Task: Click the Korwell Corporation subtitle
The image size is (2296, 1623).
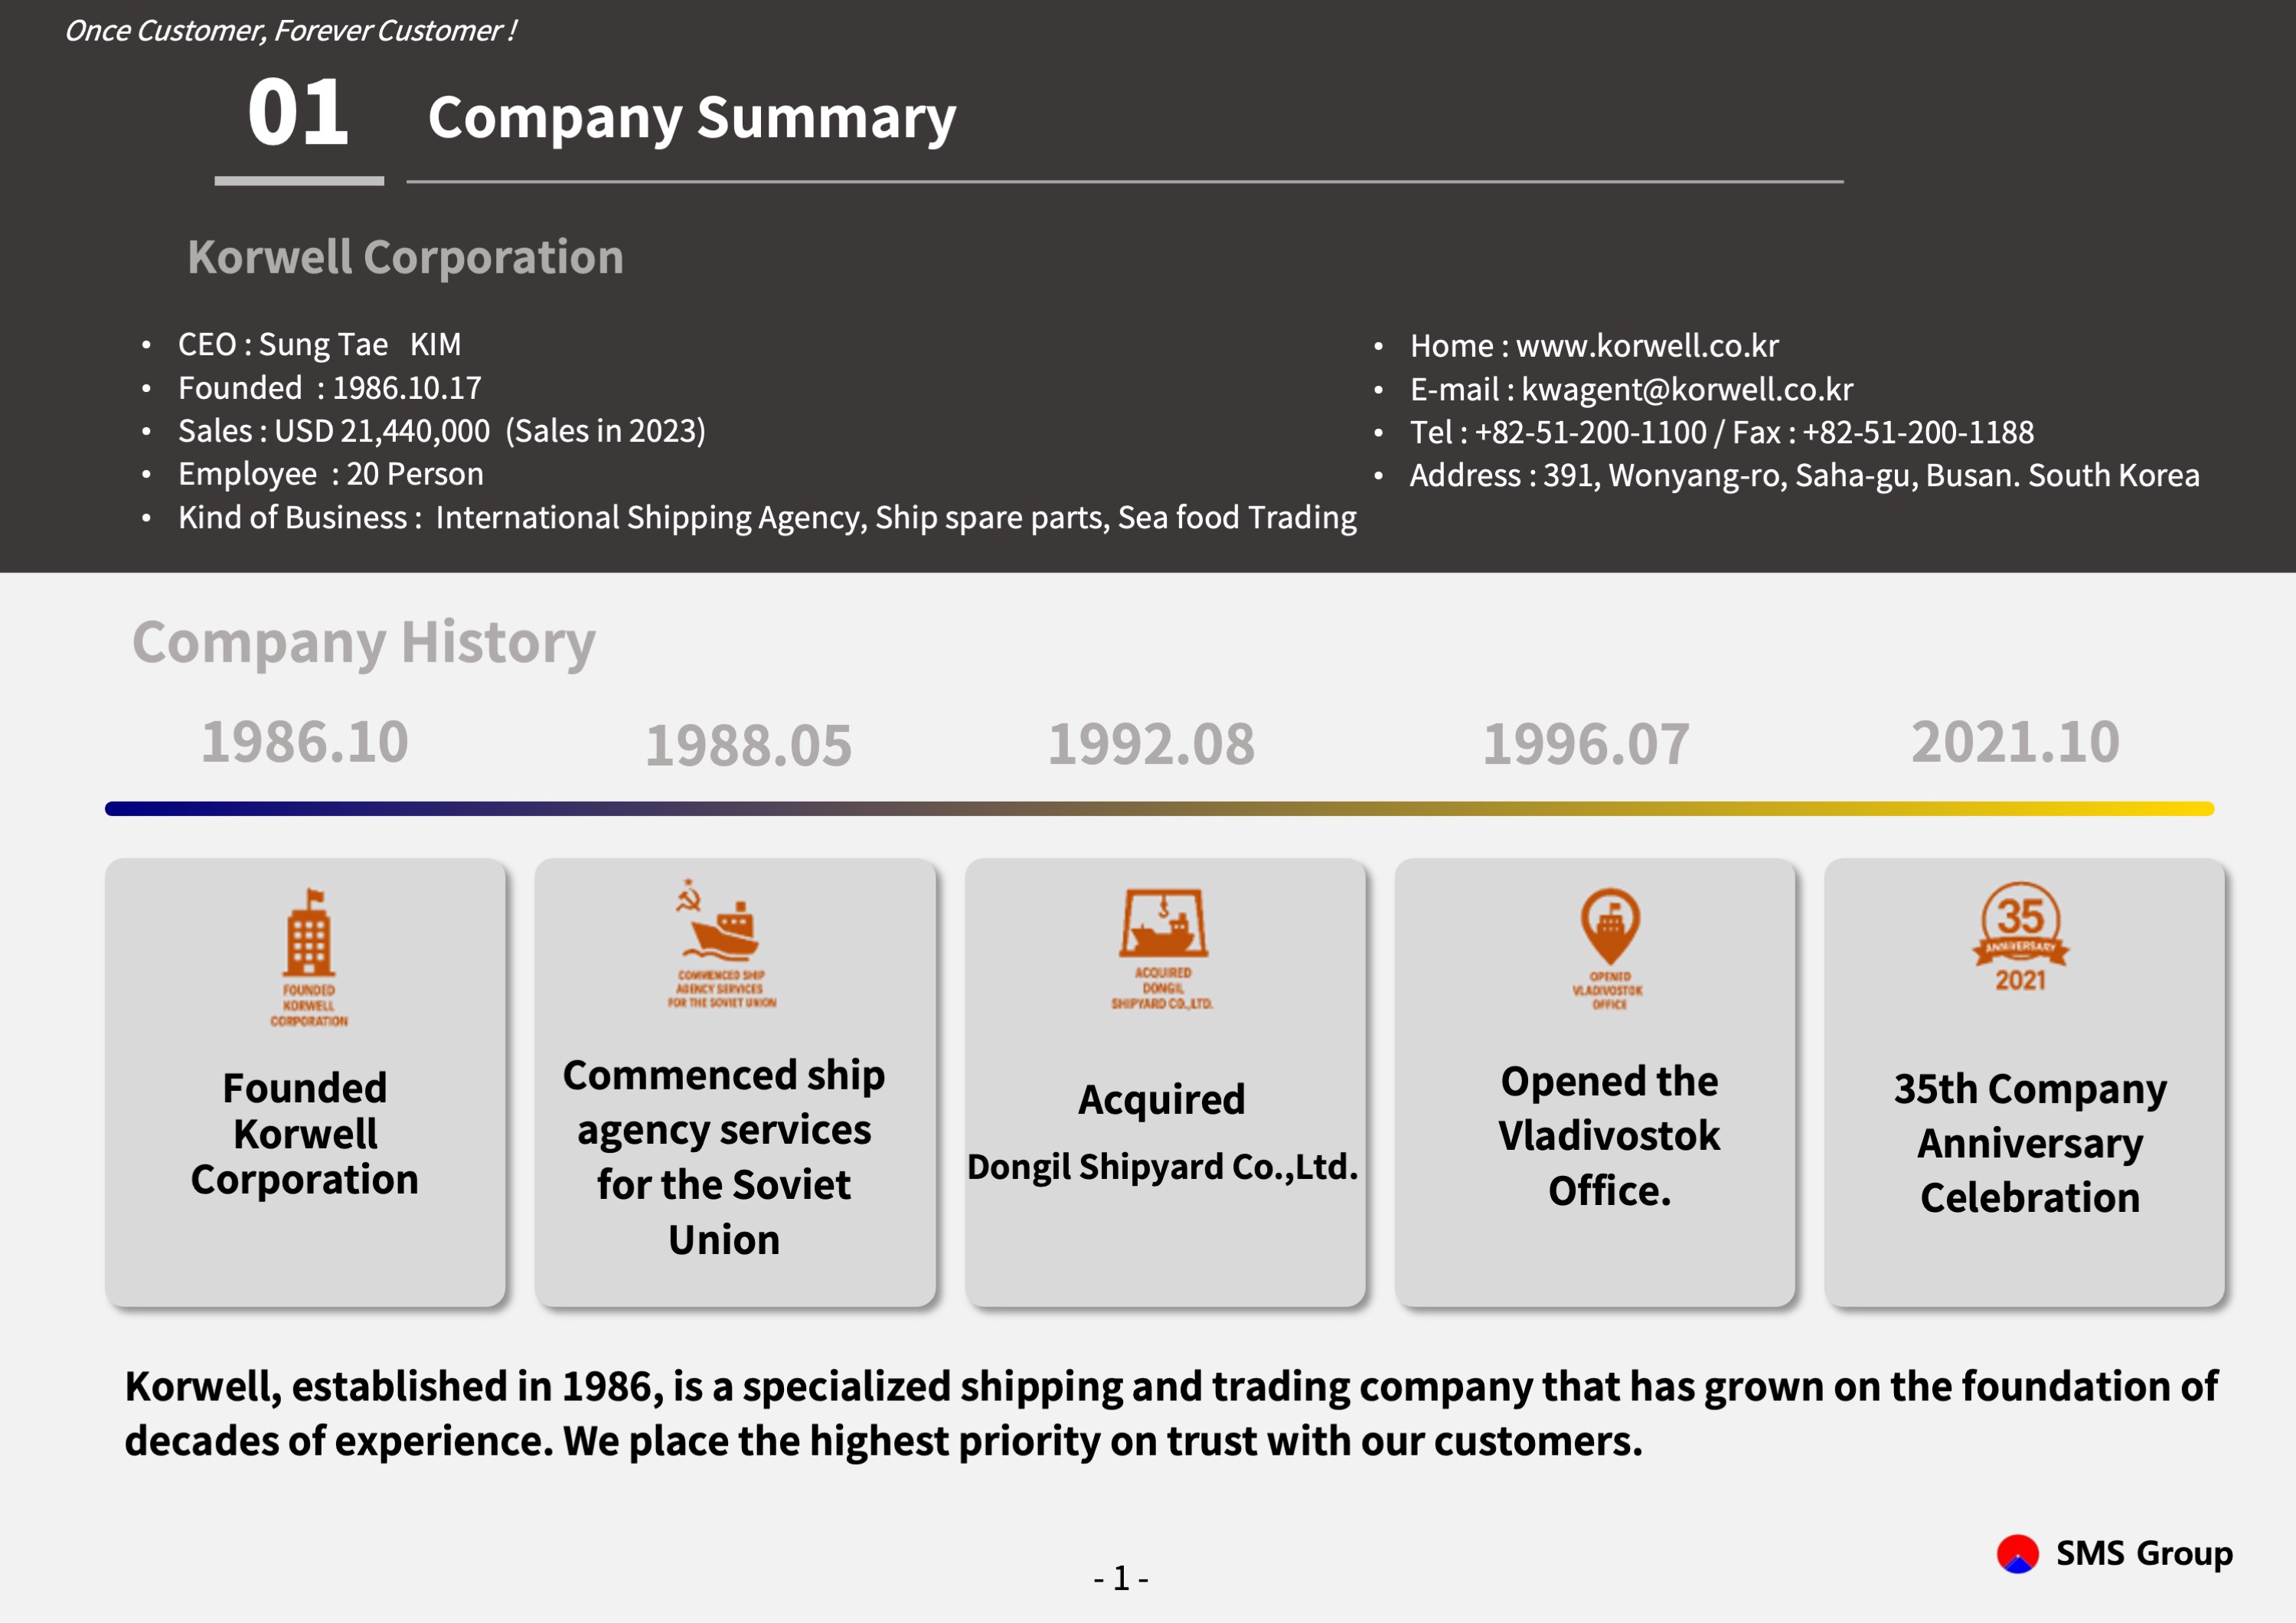Action: click(406, 257)
